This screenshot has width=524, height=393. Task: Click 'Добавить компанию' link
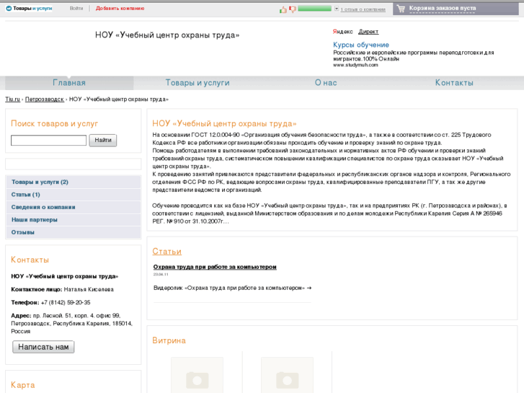(x=120, y=9)
